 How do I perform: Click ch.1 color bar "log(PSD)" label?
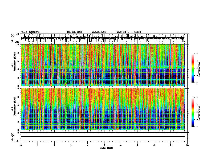(200, 69)
